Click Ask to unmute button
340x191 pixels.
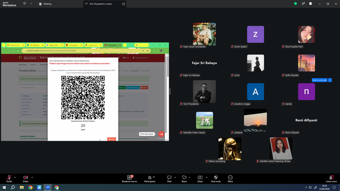(x=319, y=80)
